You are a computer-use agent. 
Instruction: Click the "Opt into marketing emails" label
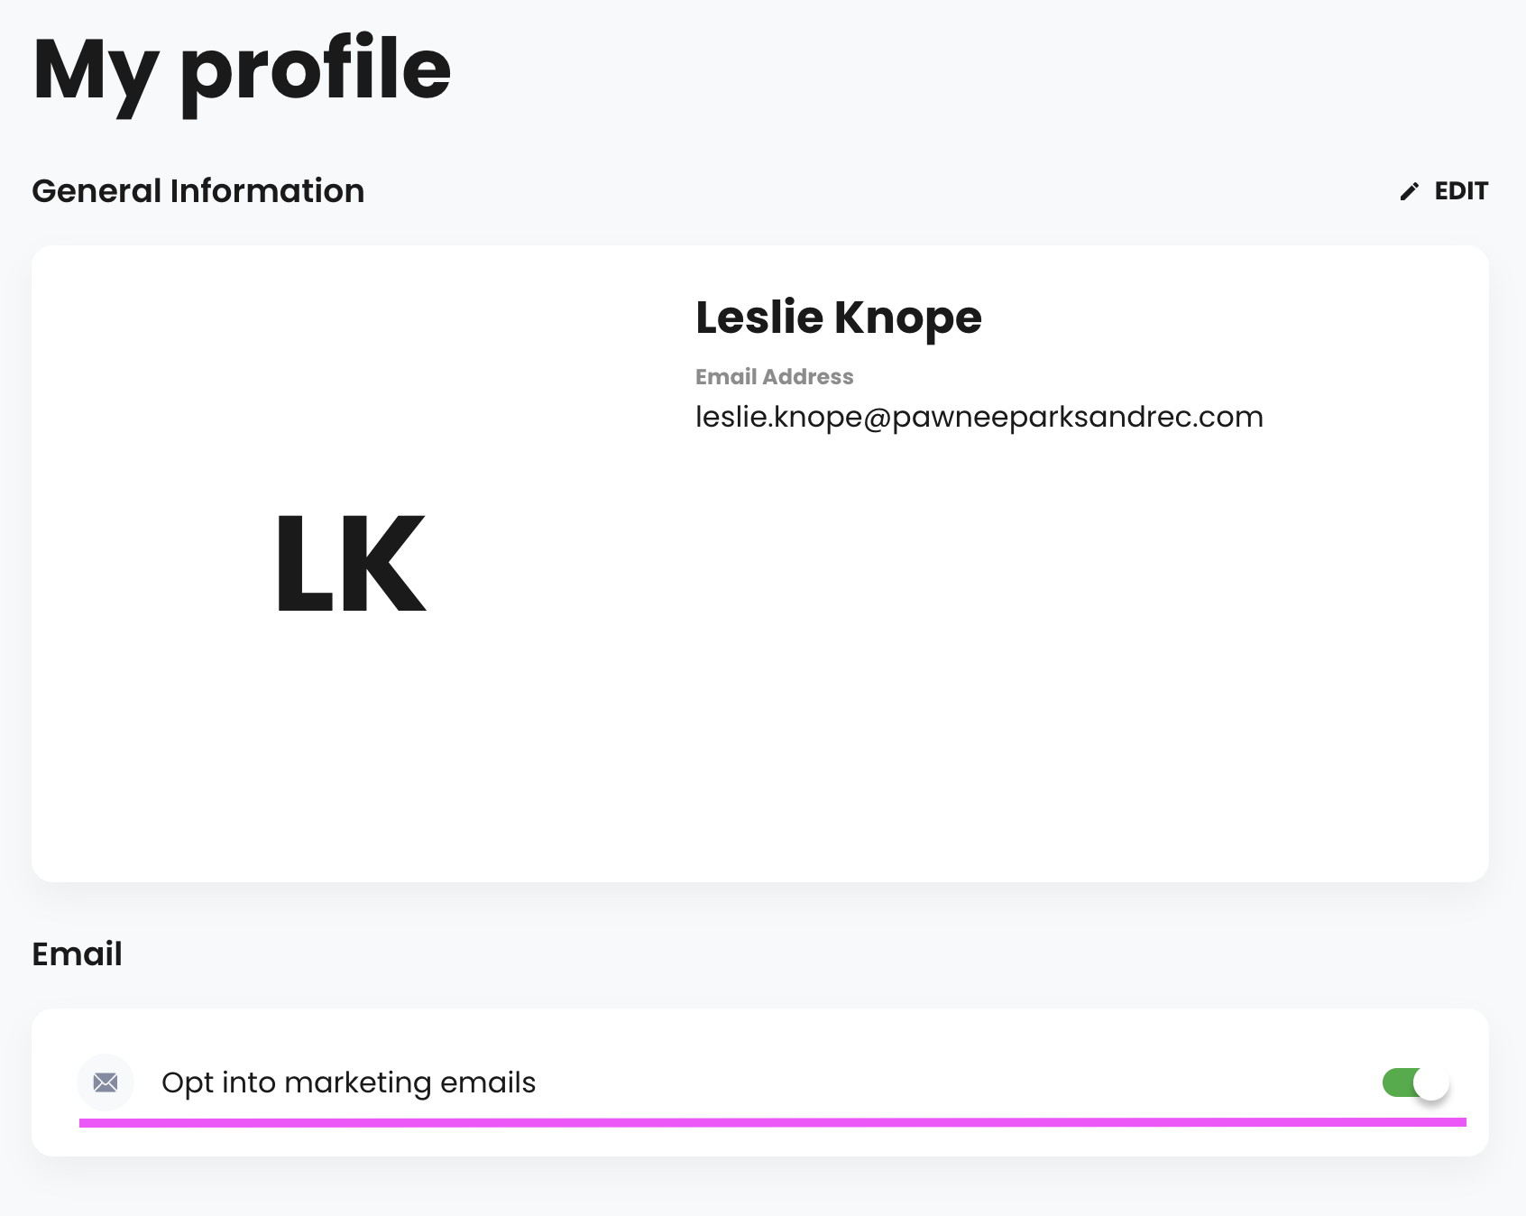tap(349, 1082)
